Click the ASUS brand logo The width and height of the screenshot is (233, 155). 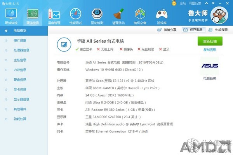pyautogui.click(x=210, y=66)
